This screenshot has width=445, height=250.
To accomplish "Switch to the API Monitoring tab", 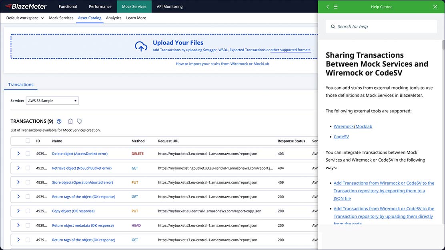I will click(x=170, y=6).
